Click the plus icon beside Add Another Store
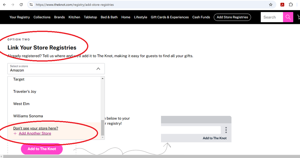 click(x=15, y=134)
